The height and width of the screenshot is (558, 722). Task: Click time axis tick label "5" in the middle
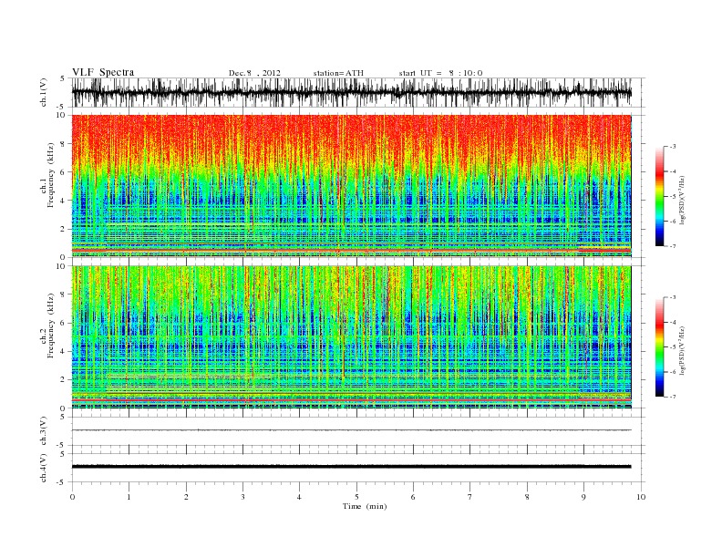(356, 497)
